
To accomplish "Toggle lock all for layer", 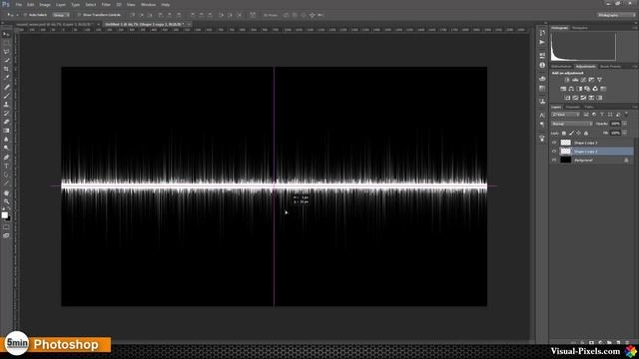I will (x=586, y=133).
